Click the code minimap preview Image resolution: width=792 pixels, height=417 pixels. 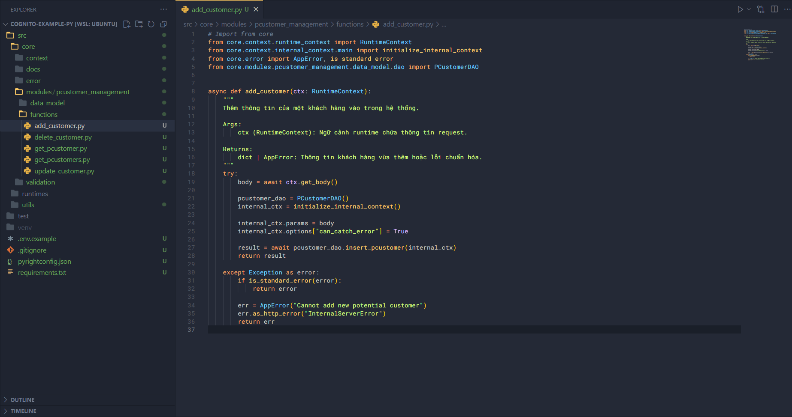tap(760, 45)
